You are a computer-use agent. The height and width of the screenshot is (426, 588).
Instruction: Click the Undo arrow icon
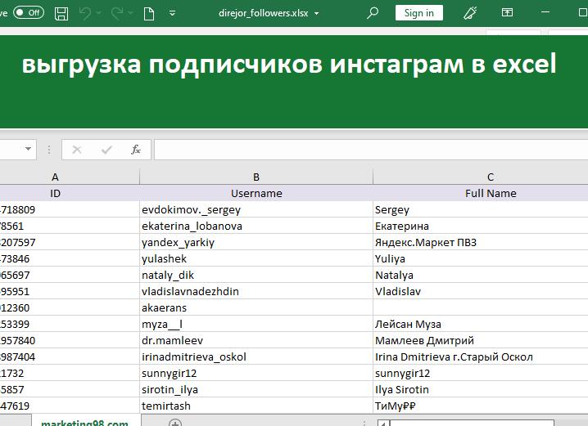point(84,13)
